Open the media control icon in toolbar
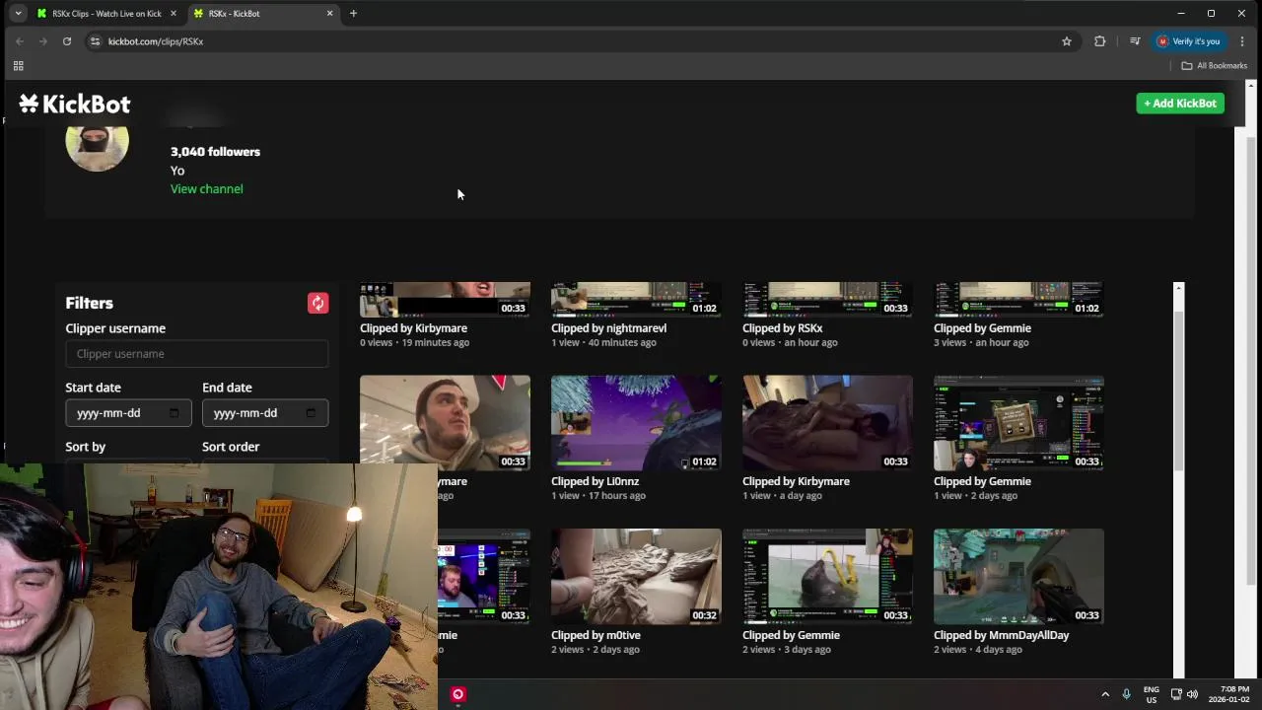Image resolution: width=1262 pixels, height=710 pixels. point(1135,41)
